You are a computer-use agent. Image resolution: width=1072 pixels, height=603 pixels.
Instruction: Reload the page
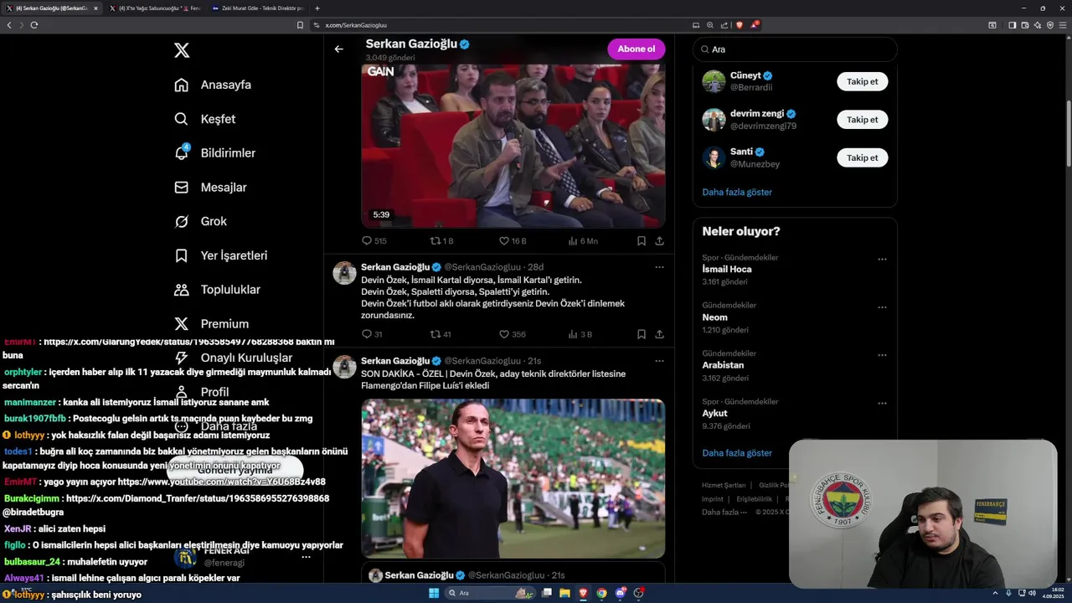[x=34, y=25]
